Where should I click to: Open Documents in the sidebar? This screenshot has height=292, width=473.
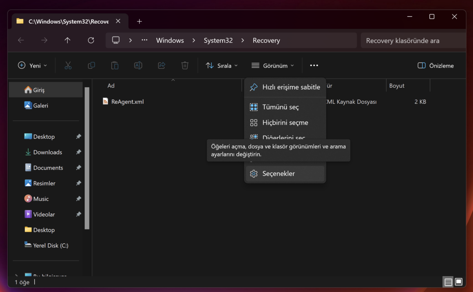click(x=46, y=168)
